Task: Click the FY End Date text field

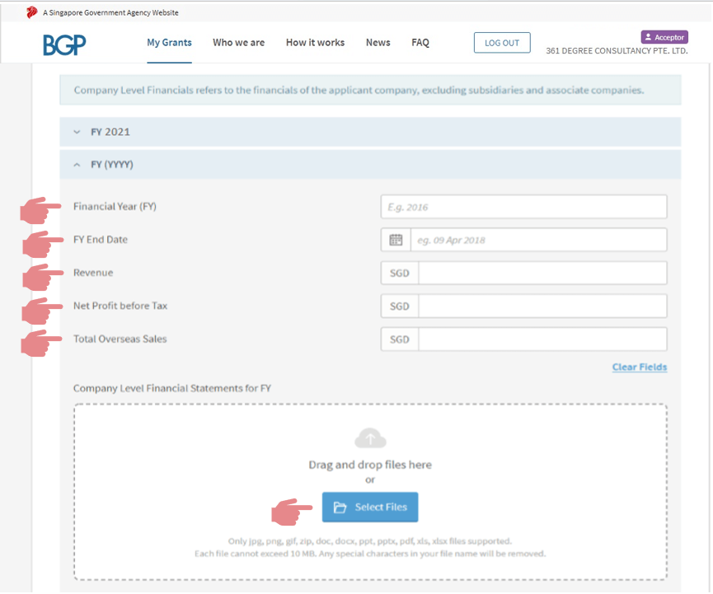Action: click(x=537, y=241)
